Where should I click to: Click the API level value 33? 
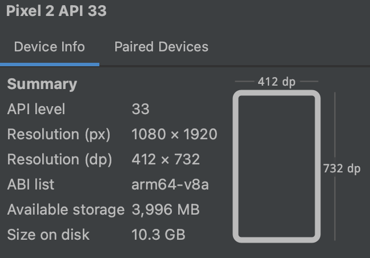click(140, 109)
